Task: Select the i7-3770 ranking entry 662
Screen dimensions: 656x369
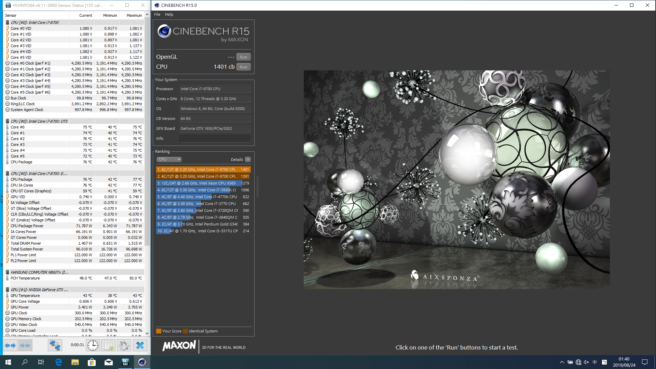Action: pyautogui.click(x=203, y=204)
